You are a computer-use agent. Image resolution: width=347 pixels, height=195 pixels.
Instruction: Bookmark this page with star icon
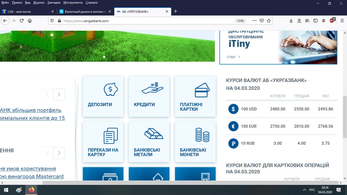pos(269,21)
